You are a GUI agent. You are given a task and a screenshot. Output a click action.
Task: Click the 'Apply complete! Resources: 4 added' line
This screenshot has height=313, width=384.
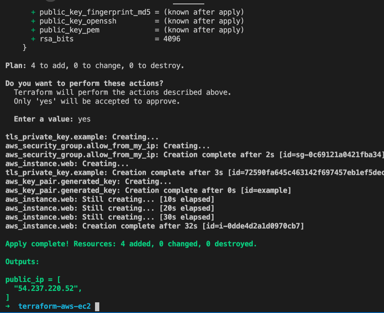pyautogui.click(x=131, y=244)
